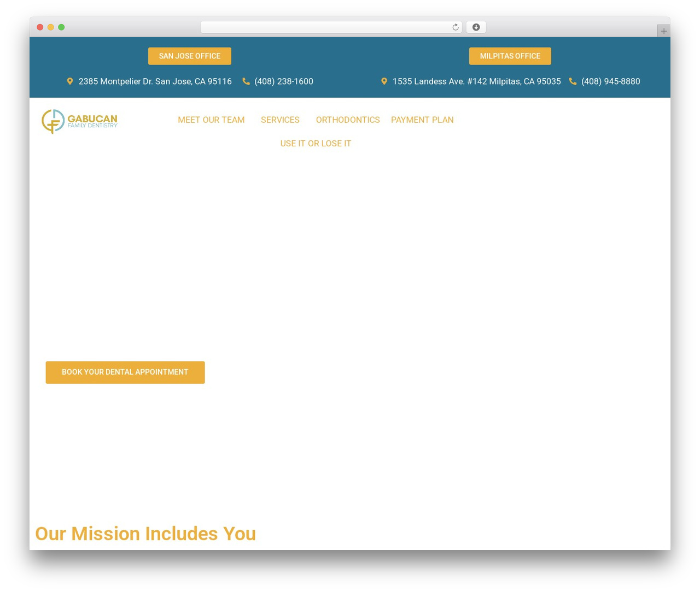Click the green maximize window button
This screenshot has width=700, height=592.
point(61,27)
